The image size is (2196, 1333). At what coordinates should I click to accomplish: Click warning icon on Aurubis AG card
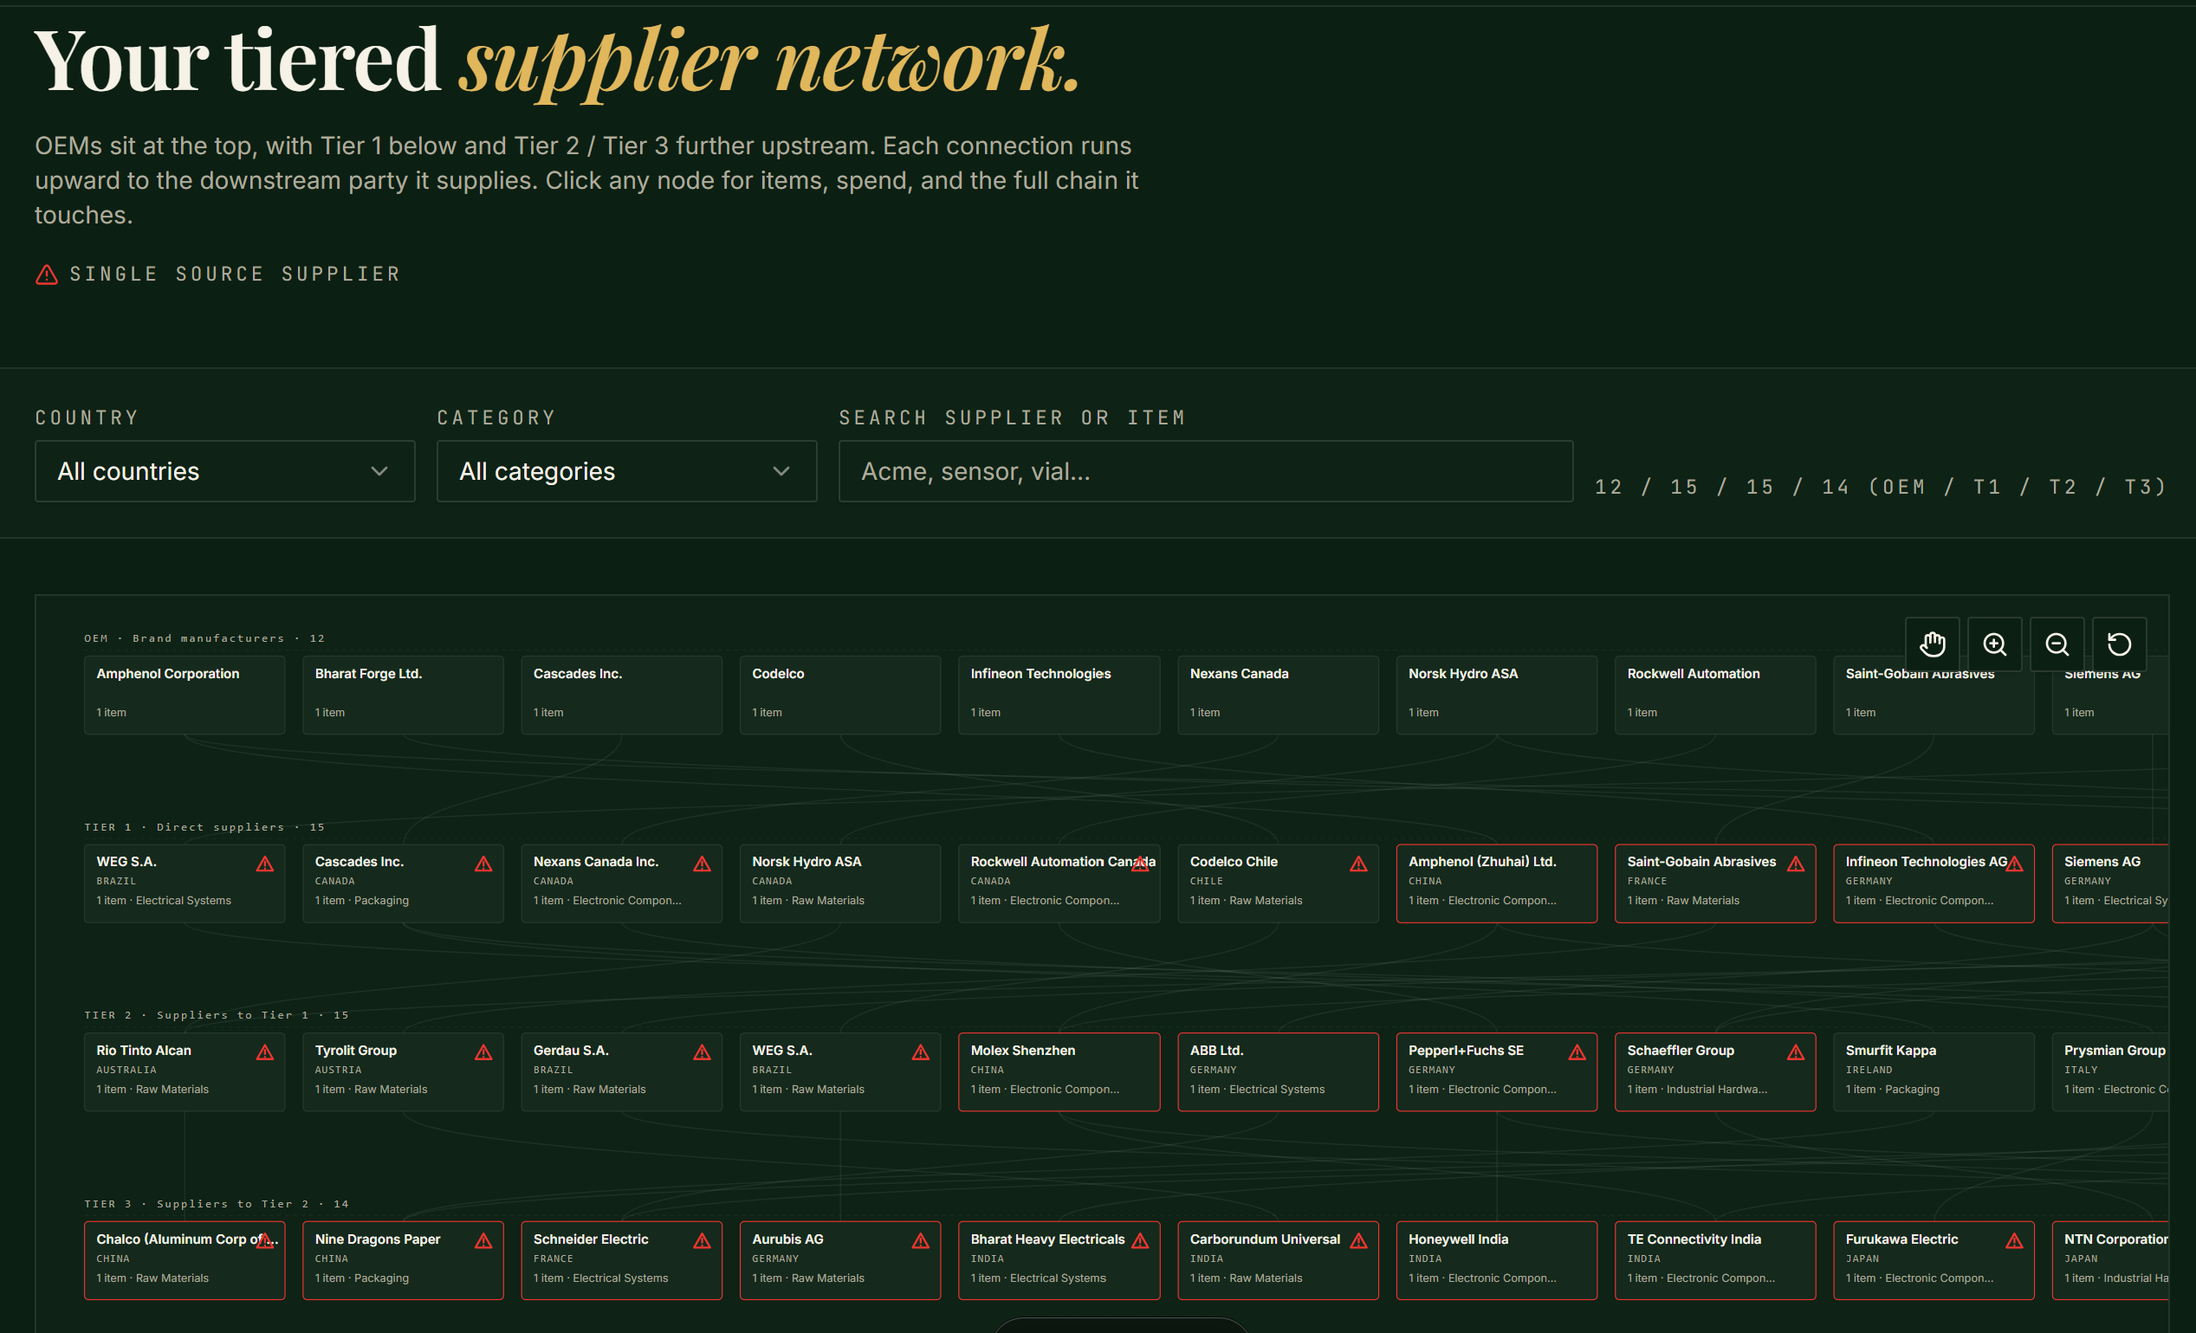pyautogui.click(x=921, y=1240)
